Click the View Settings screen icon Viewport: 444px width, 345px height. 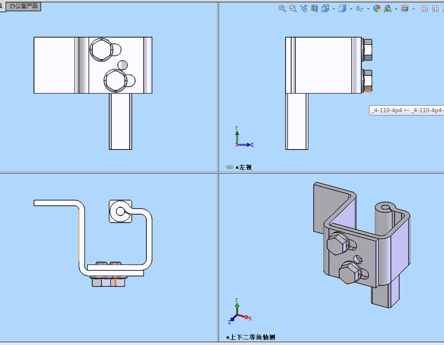click(404, 8)
